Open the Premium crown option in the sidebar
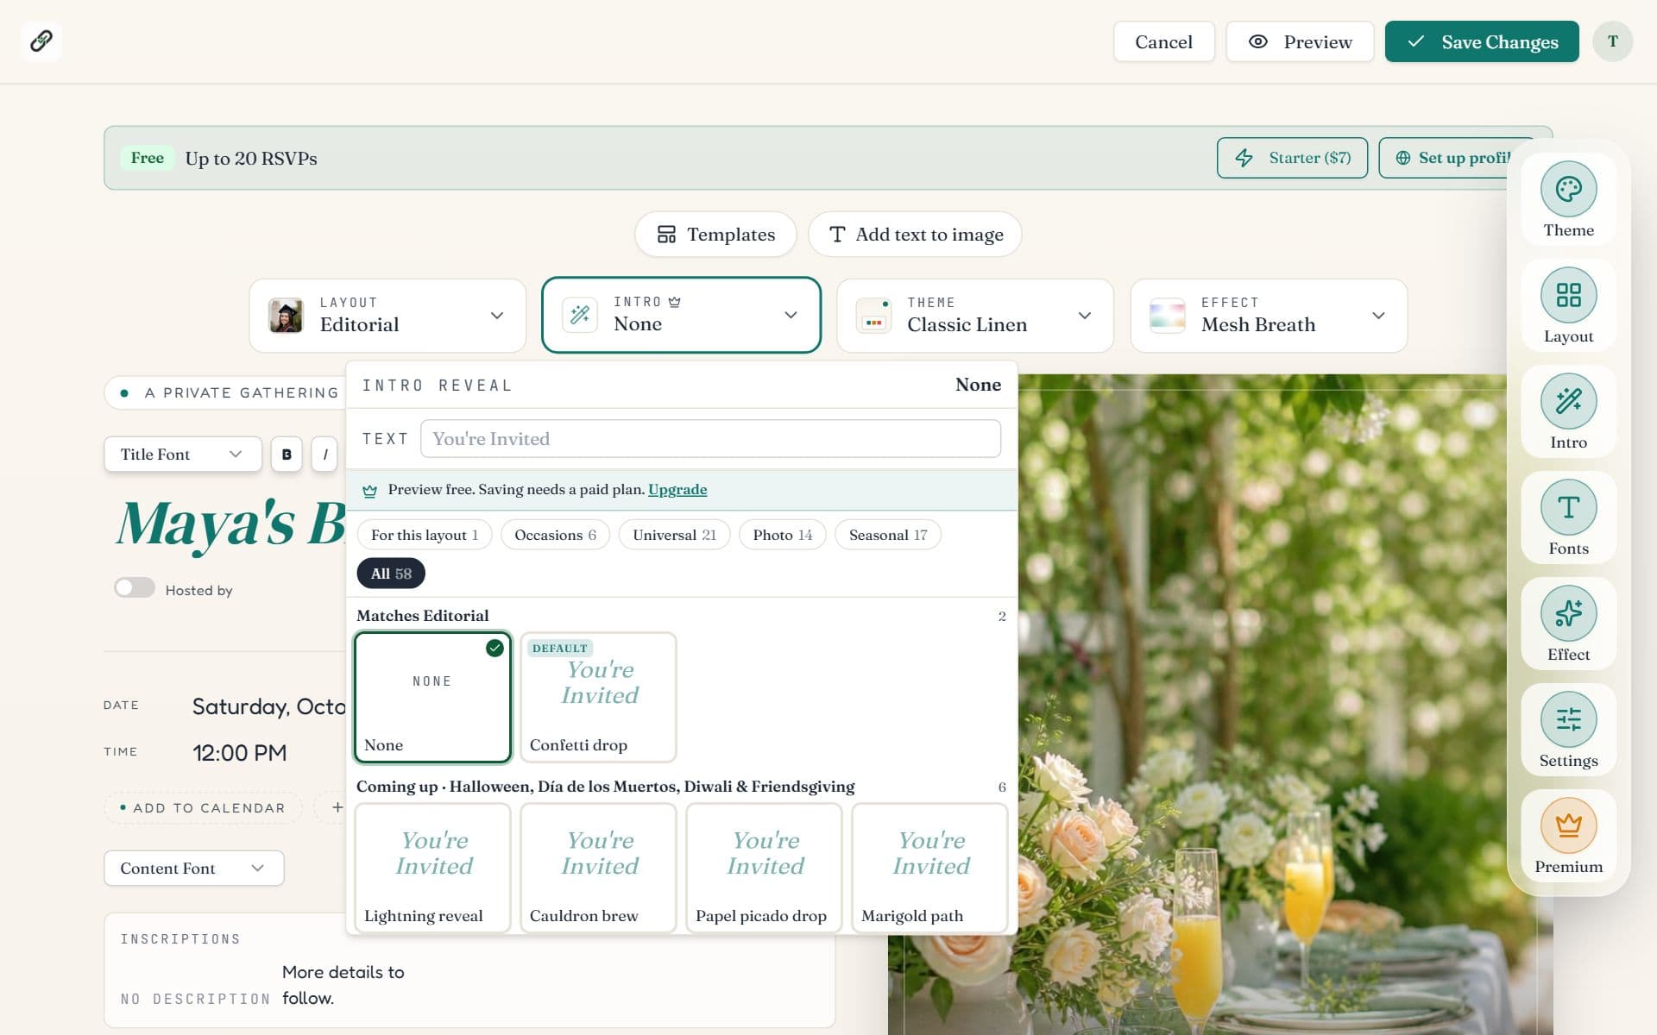Image resolution: width=1657 pixels, height=1035 pixels. pyautogui.click(x=1568, y=836)
